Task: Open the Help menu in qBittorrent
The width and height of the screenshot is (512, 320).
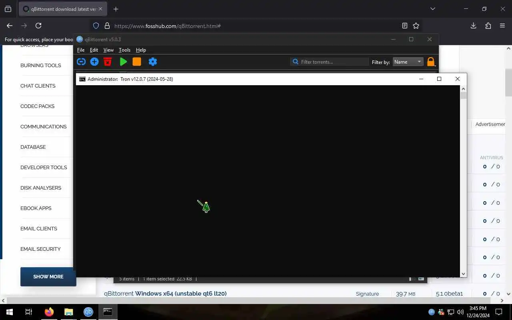Action: (141, 50)
